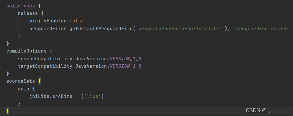This screenshot has height=116, width=293.
Task: Click the 'proguard-android-optimize.txt' string
Action: click(x=180, y=29)
